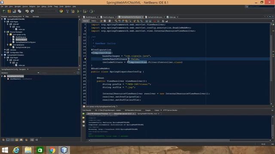This screenshot has height=154, width=275.
Task: Click the Output horizontal scrollbar
Action: 180,140
